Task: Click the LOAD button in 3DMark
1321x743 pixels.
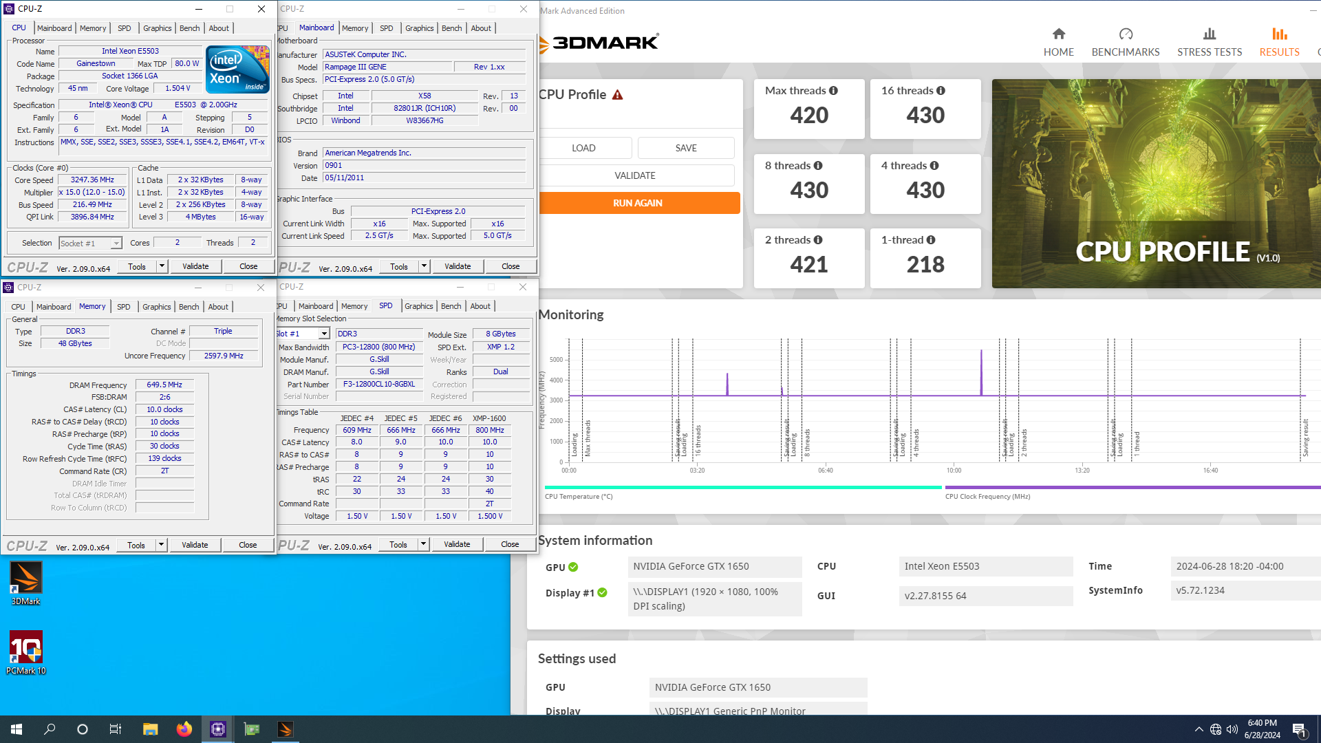Action: coord(583,148)
